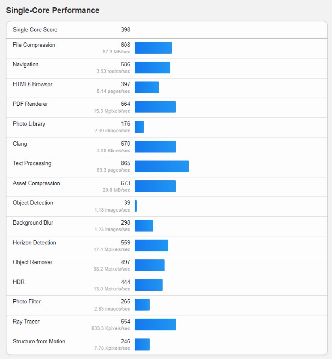Click the Single-Core Score value 398
The image size is (332, 359).
[125, 30]
